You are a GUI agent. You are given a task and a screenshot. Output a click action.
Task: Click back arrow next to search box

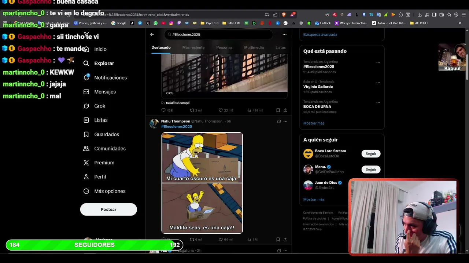(x=152, y=34)
